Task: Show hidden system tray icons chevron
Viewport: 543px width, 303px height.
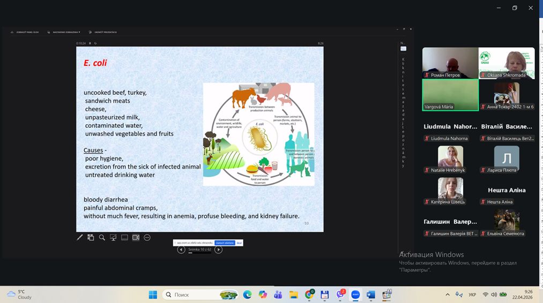Action: [x=448, y=294]
